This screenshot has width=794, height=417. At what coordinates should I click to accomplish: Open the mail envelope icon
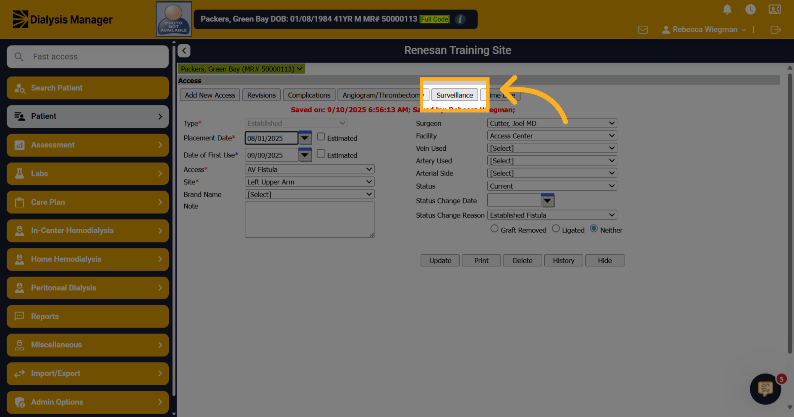coord(642,30)
